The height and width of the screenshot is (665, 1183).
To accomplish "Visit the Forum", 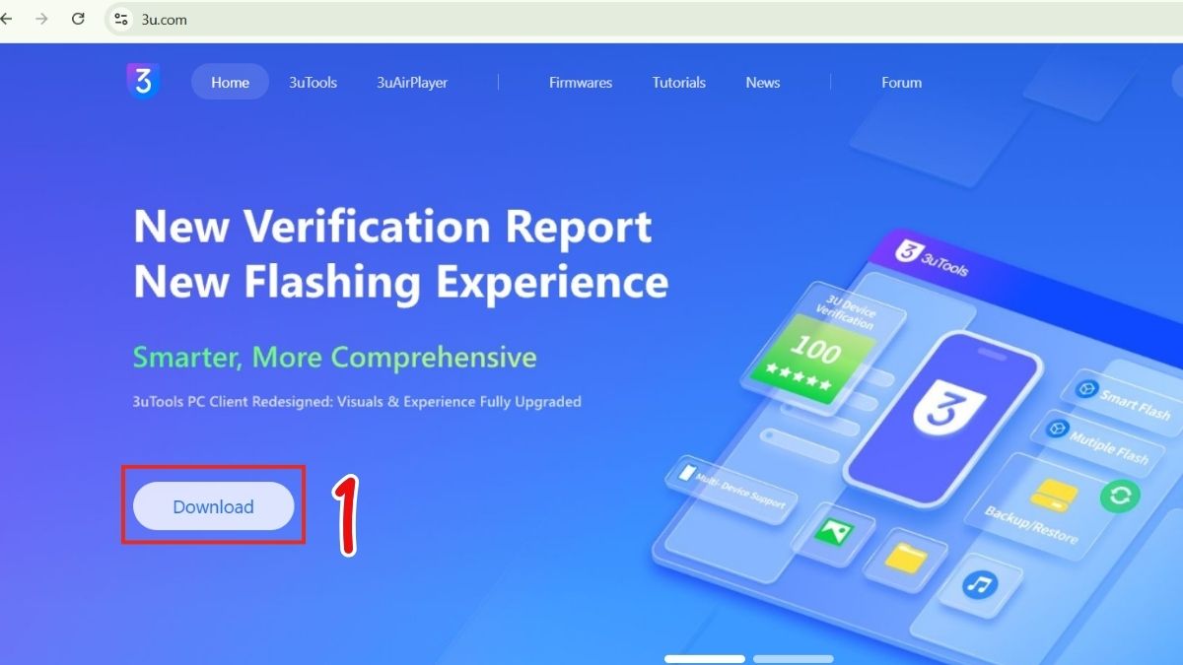I will click(x=901, y=83).
